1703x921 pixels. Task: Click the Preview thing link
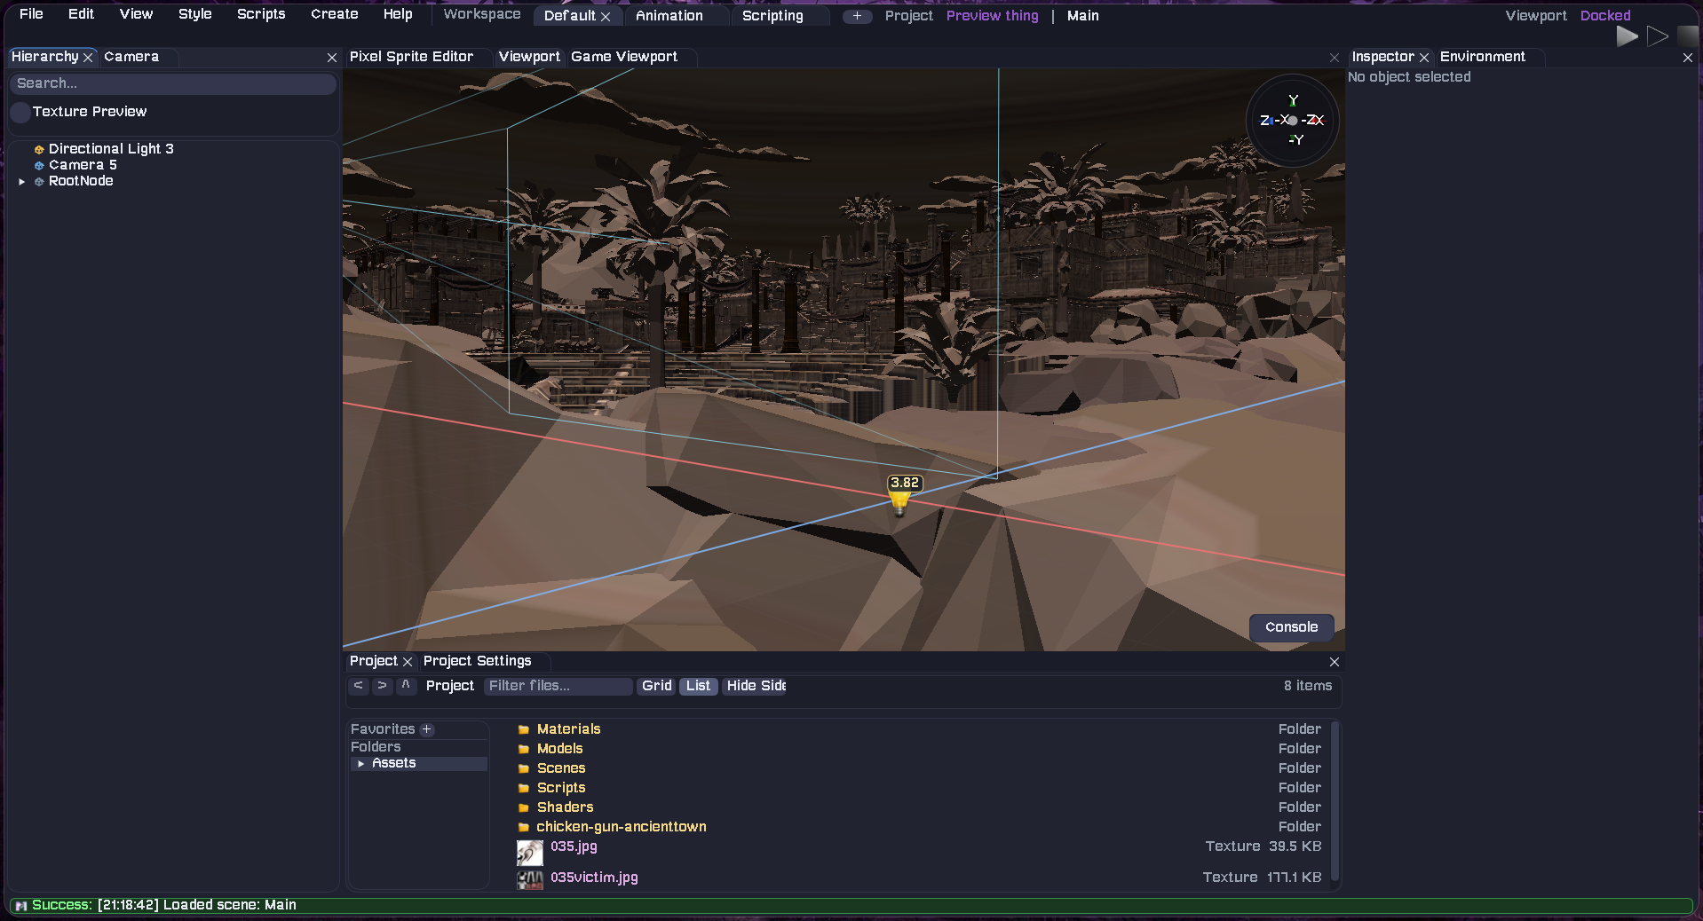pos(992,15)
